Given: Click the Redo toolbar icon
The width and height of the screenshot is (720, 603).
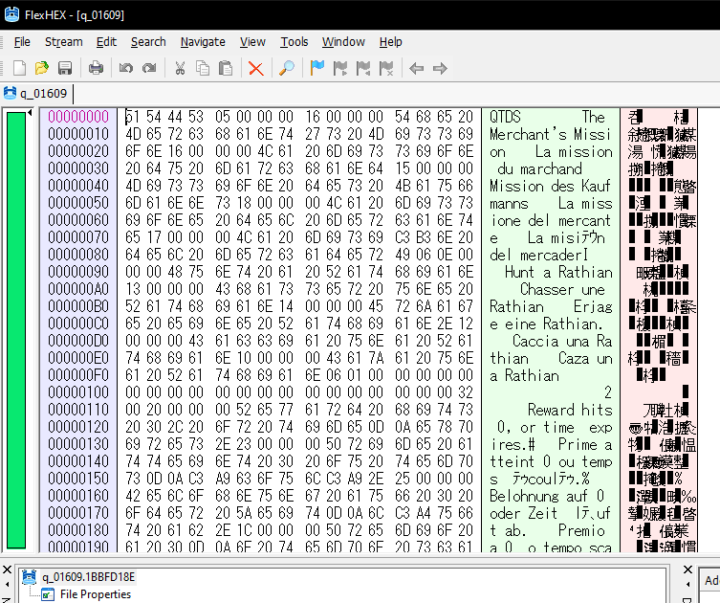Looking at the screenshot, I should (x=149, y=68).
